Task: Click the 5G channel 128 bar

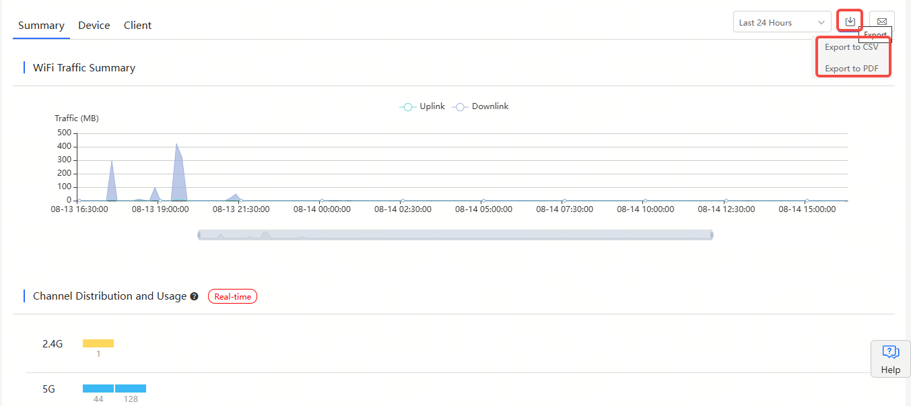Action: [x=131, y=388]
